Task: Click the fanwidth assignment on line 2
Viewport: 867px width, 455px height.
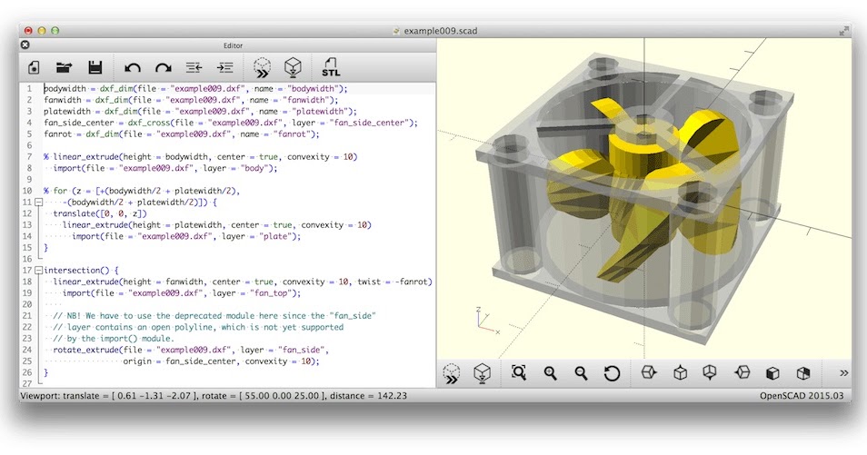Action: click(191, 100)
